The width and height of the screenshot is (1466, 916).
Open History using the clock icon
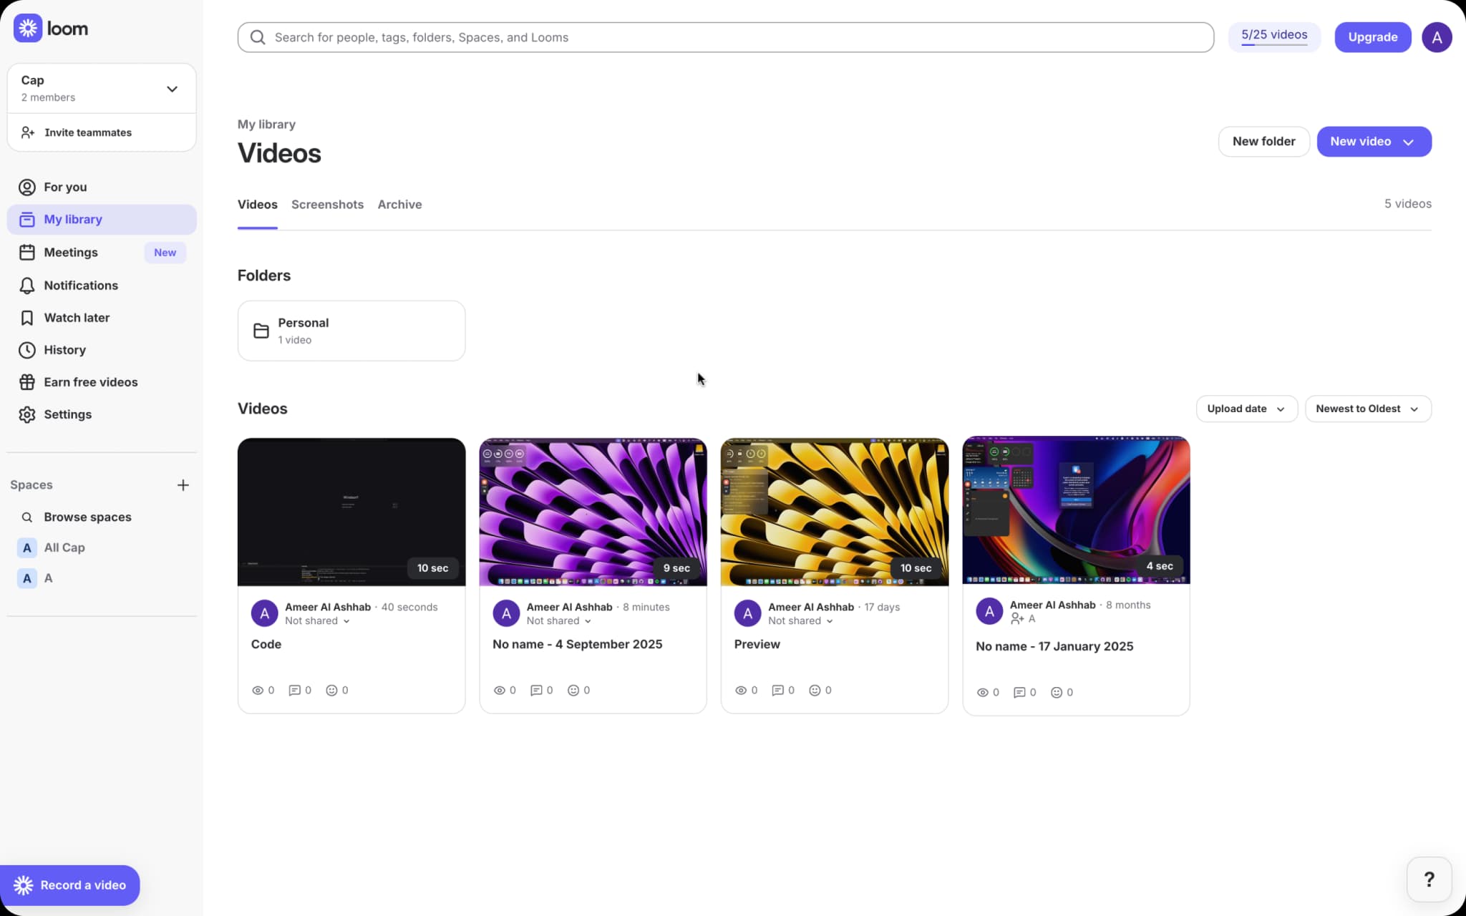27,350
